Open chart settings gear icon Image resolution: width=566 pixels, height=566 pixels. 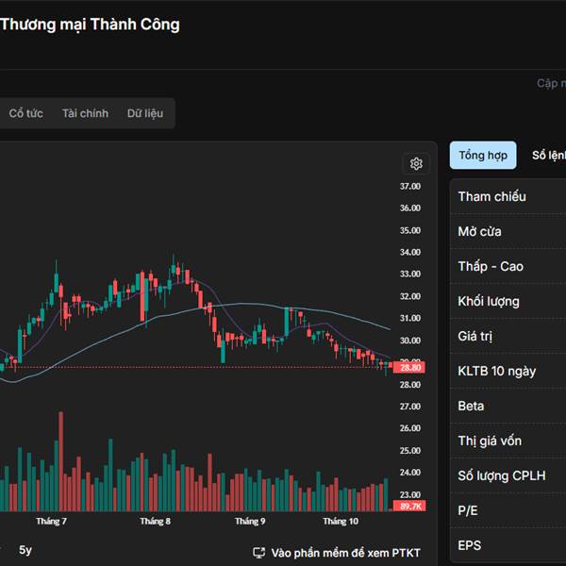[x=416, y=163]
